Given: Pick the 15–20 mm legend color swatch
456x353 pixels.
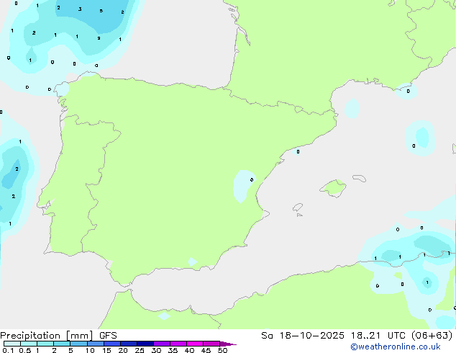Looking at the screenshot, I should (x=112, y=344).
